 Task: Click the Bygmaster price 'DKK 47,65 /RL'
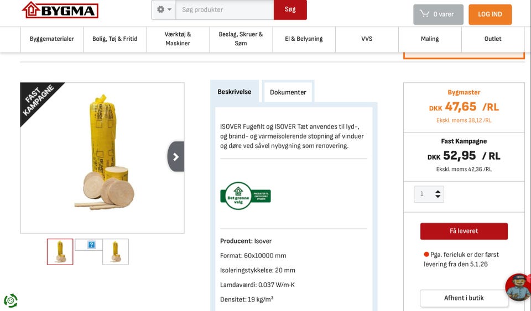(464, 107)
